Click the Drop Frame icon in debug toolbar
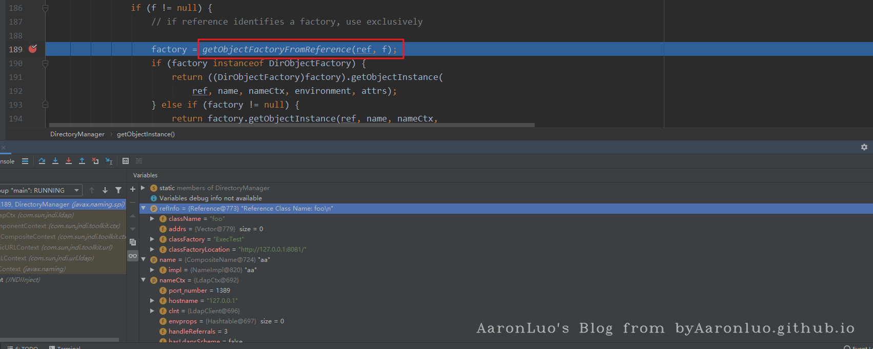The image size is (873, 349). tap(95, 161)
